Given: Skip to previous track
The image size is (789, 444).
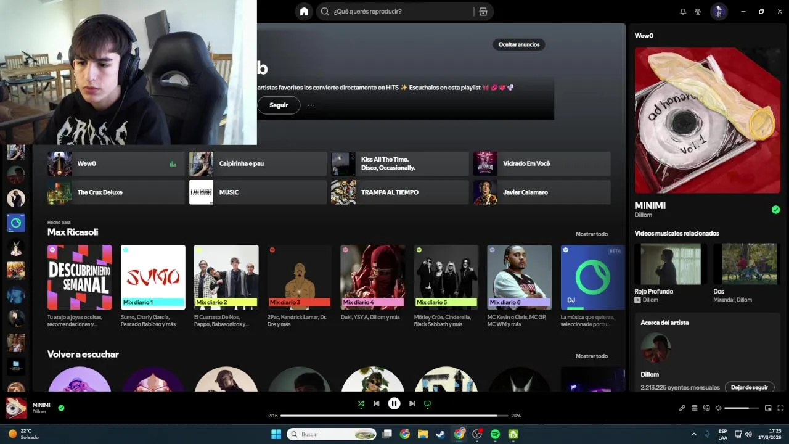Looking at the screenshot, I should click(x=376, y=404).
